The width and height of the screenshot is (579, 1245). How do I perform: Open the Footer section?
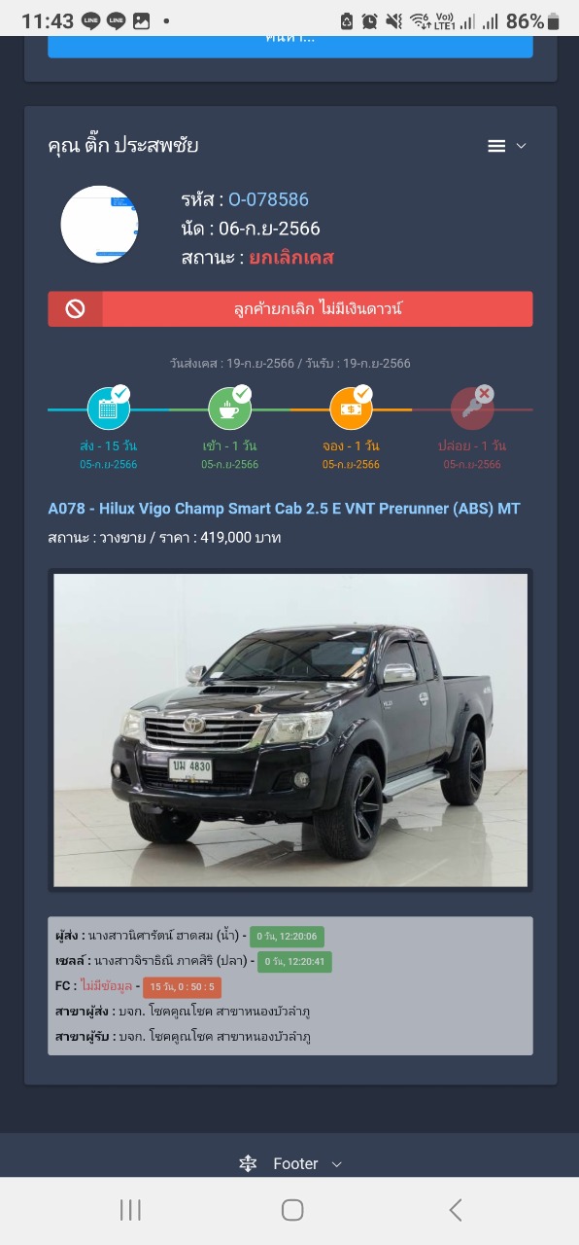tap(295, 1163)
